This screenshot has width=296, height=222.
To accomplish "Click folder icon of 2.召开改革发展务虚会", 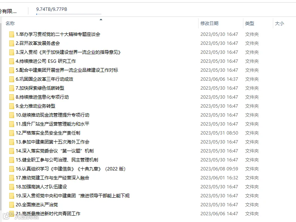I will (12, 43).
